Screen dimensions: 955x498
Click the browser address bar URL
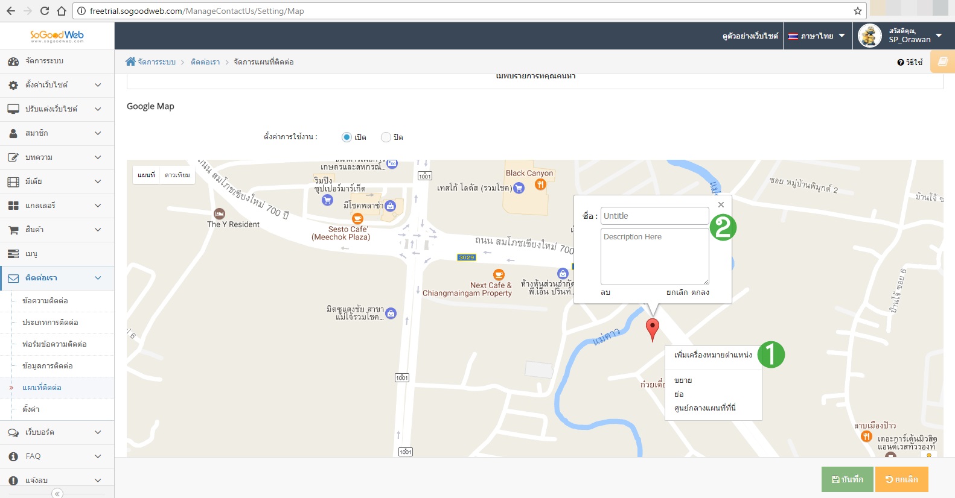(197, 11)
